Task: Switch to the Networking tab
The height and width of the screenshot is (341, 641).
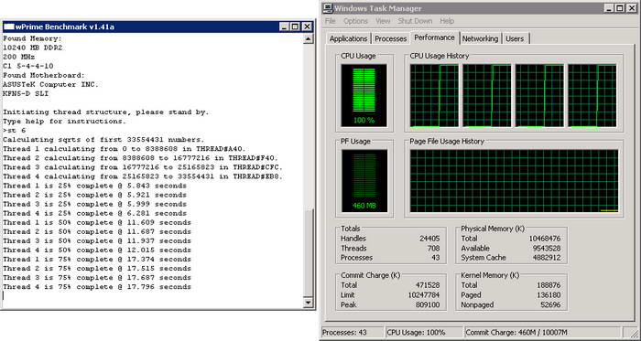Action: [481, 38]
